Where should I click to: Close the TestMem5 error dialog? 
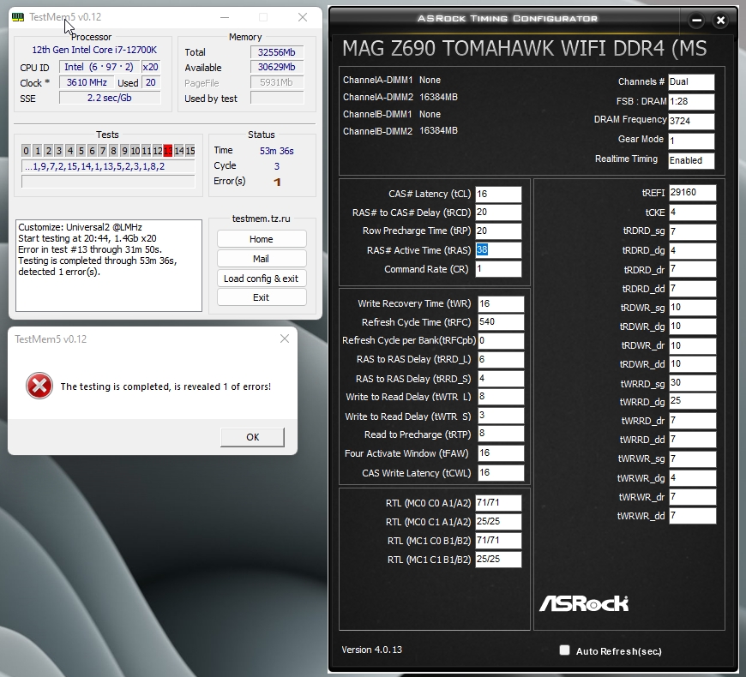pos(285,338)
